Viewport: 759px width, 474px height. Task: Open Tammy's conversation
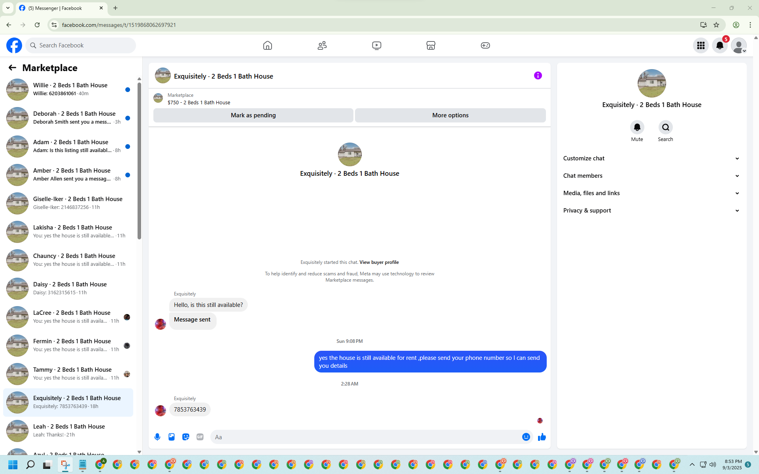pyautogui.click(x=68, y=374)
